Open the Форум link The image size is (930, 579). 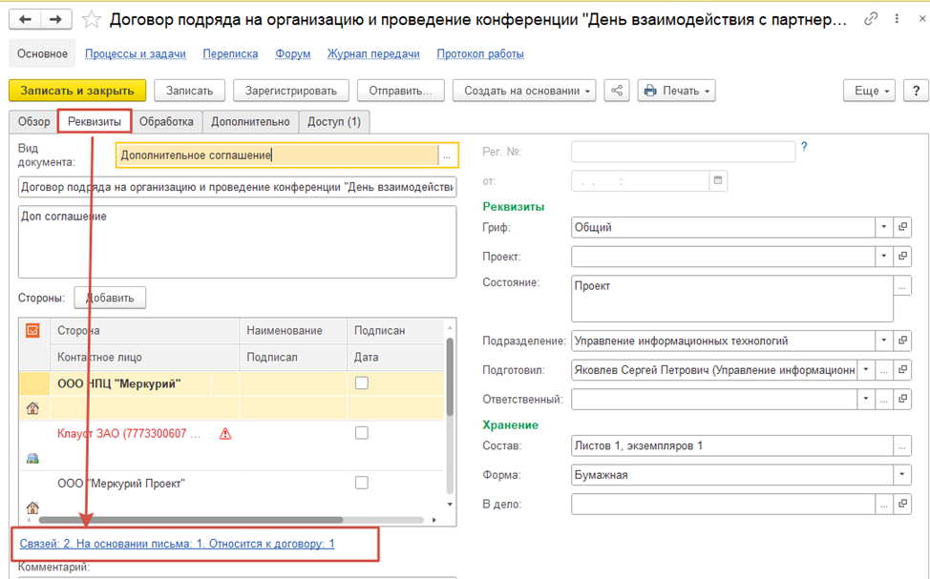(x=293, y=54)
